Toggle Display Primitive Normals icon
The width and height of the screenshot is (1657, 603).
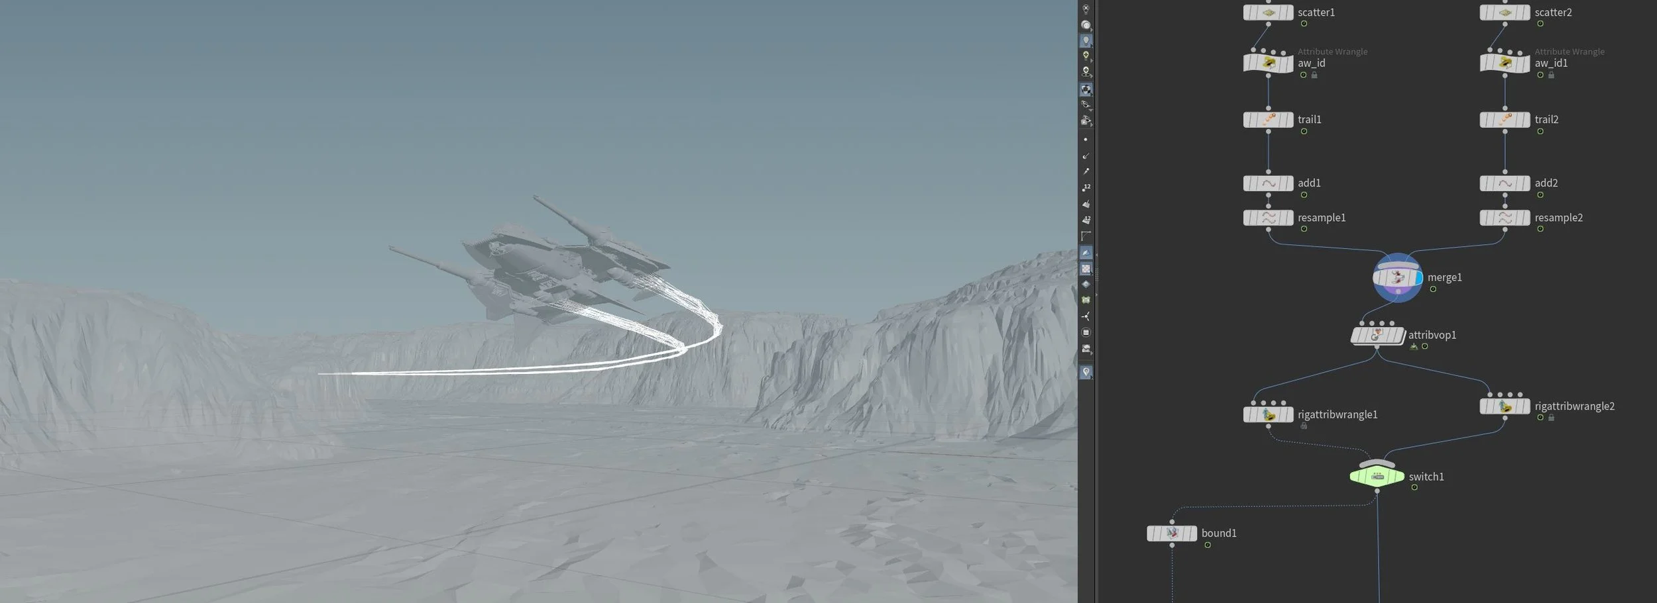[1086, 205]
